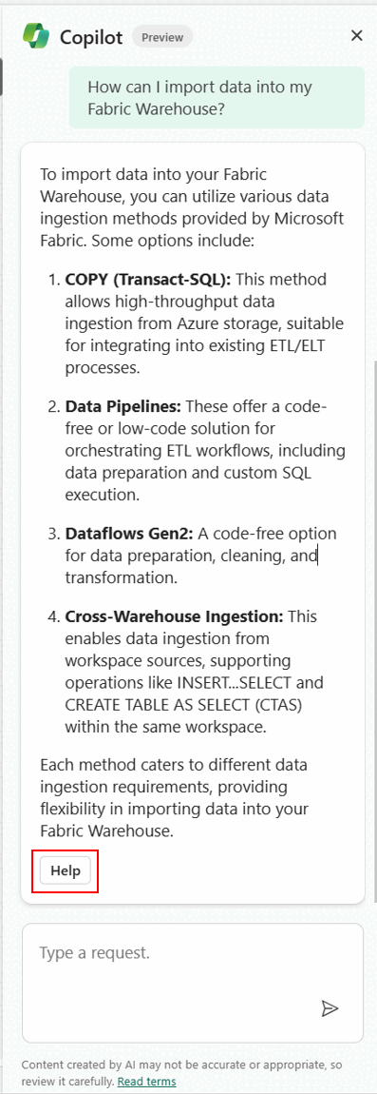Focus the Type a request box
Viewport: 377px width, 1094px height.
(x=193, y=983)
